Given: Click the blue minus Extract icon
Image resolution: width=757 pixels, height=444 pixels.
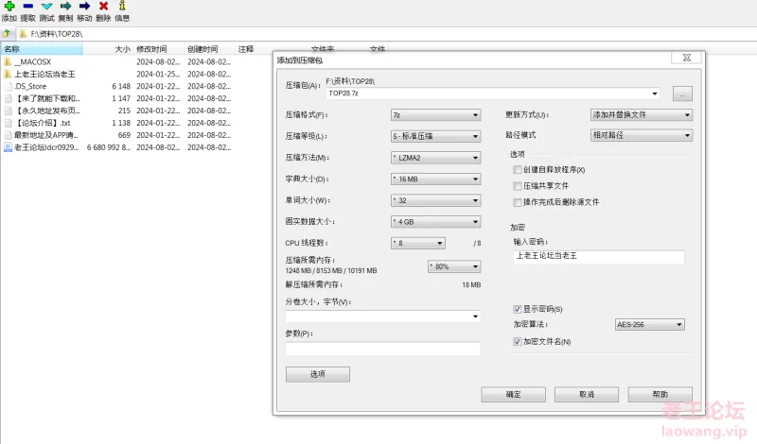Looking at the screenshot, I should tap(27, 6).
